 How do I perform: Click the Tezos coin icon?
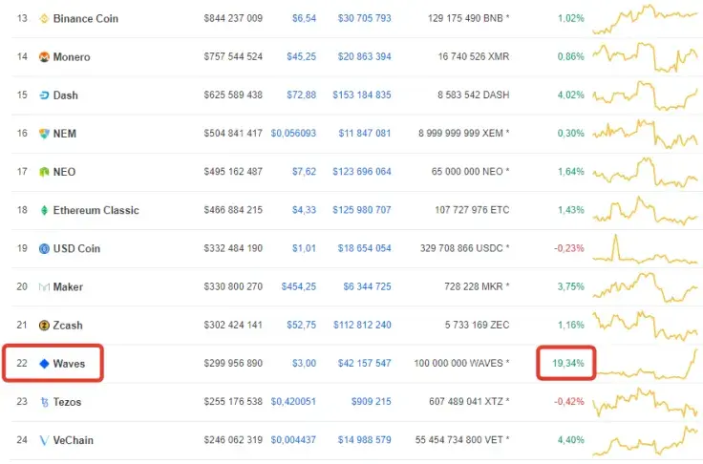(x=44, y=402)
